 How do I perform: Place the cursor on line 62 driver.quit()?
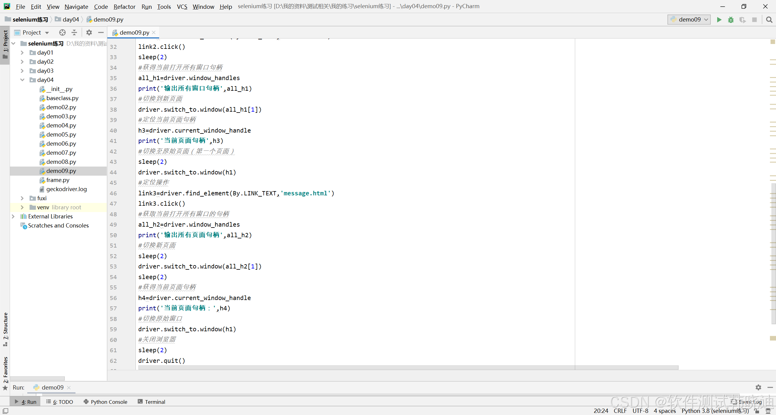162,361
